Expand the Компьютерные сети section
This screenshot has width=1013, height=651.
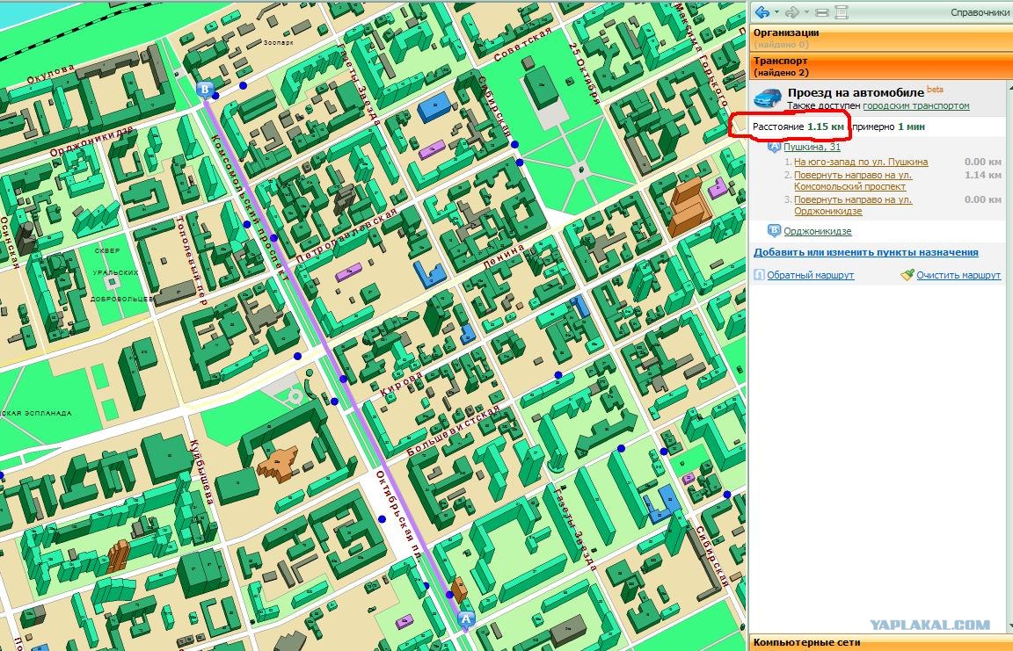point(880,642)
